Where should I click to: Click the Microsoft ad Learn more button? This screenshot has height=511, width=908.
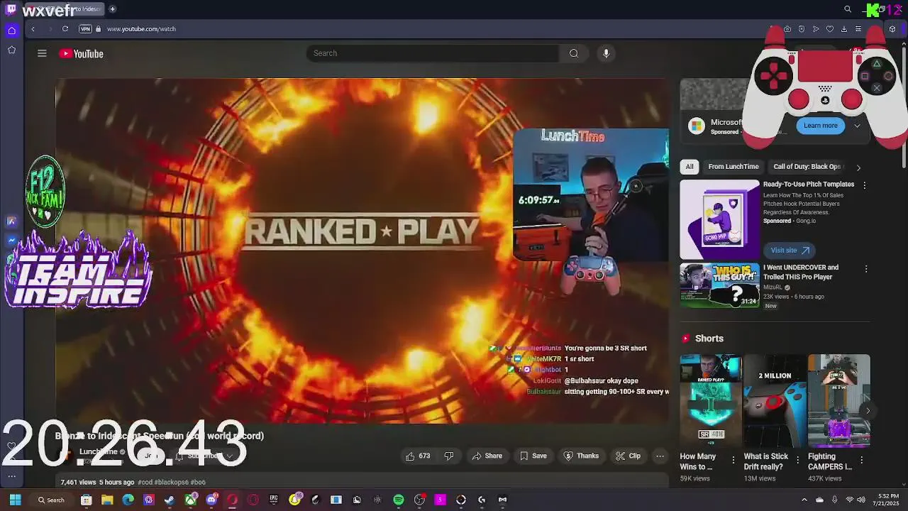click(821, 126)
